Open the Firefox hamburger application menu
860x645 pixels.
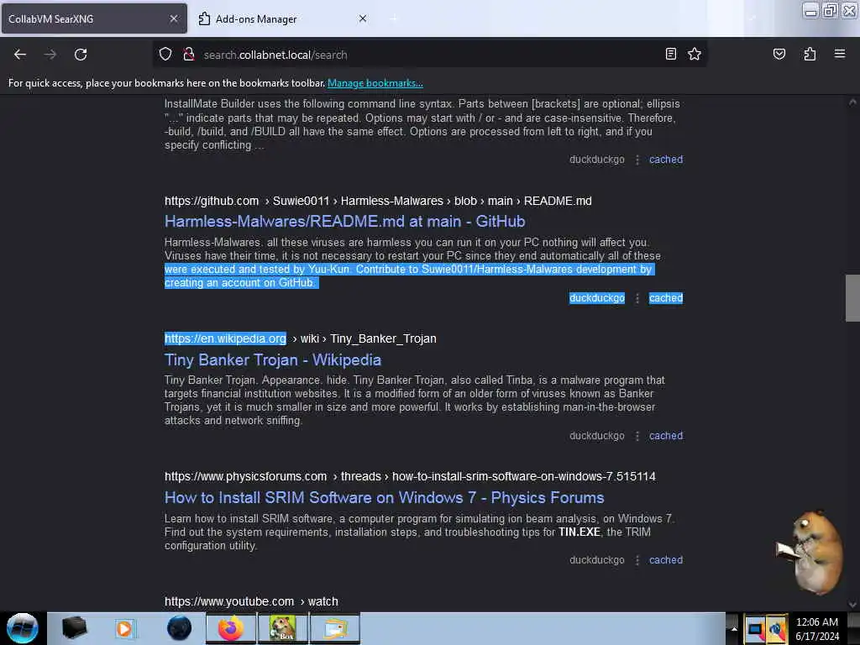tap(839, 54)
